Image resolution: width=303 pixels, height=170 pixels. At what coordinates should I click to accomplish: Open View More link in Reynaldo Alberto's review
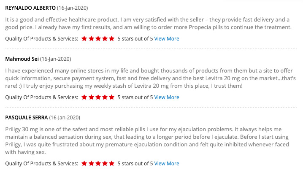(167, 39)
